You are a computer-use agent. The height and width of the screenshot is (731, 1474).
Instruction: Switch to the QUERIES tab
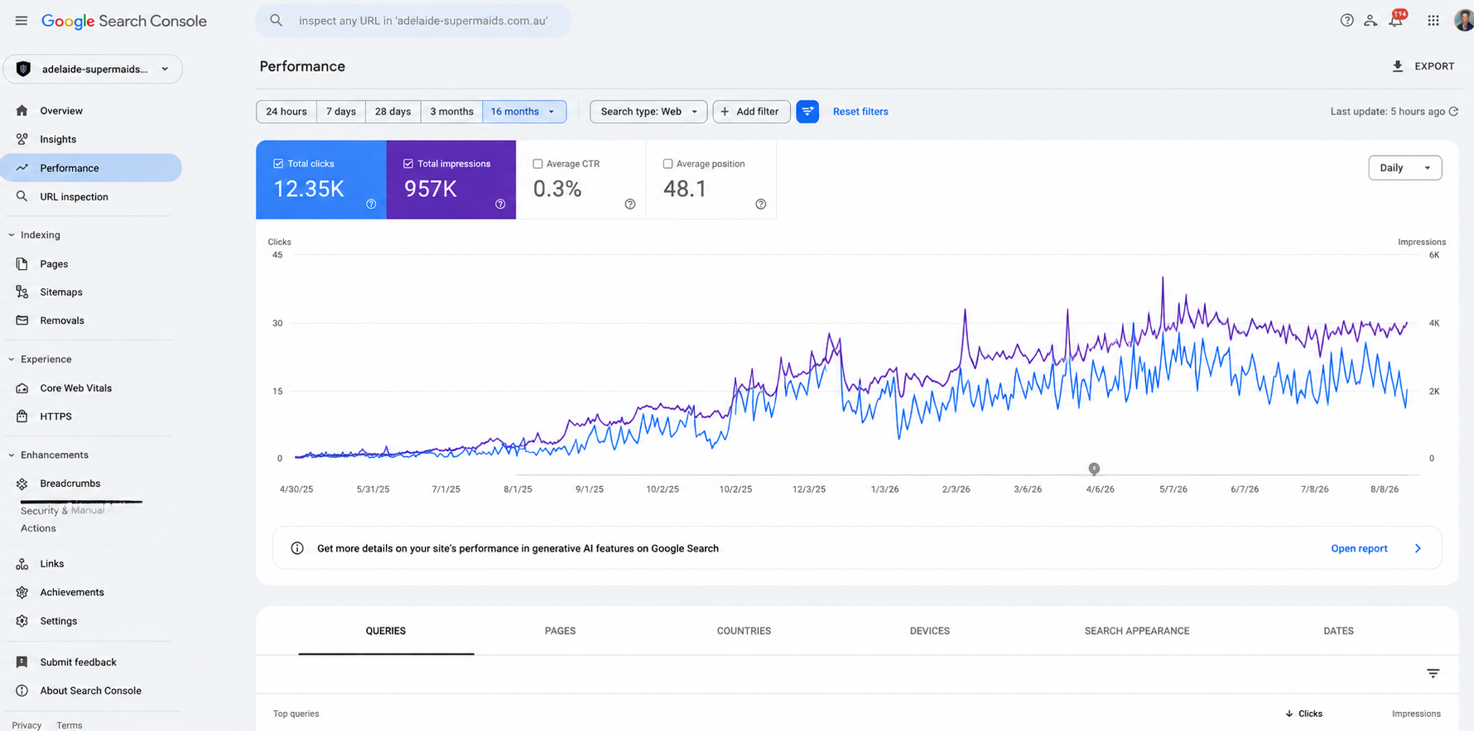(386, 631)
